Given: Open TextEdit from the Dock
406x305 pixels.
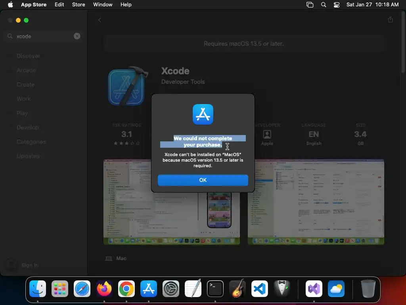Looking at the screenshot, I should point(193,288).
